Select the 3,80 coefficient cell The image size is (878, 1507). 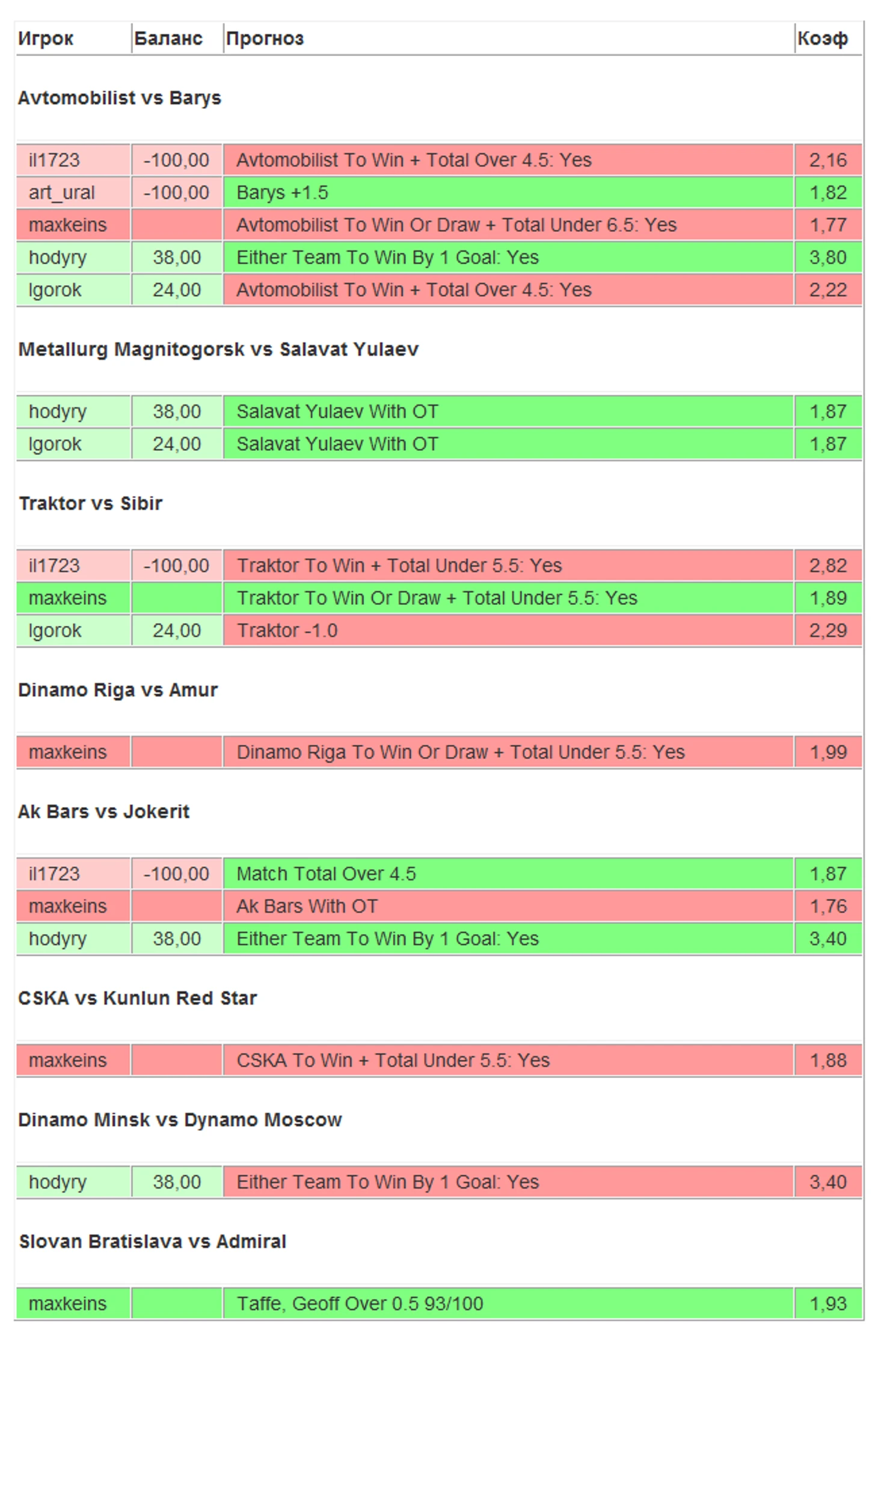click(x=828, y=258)
